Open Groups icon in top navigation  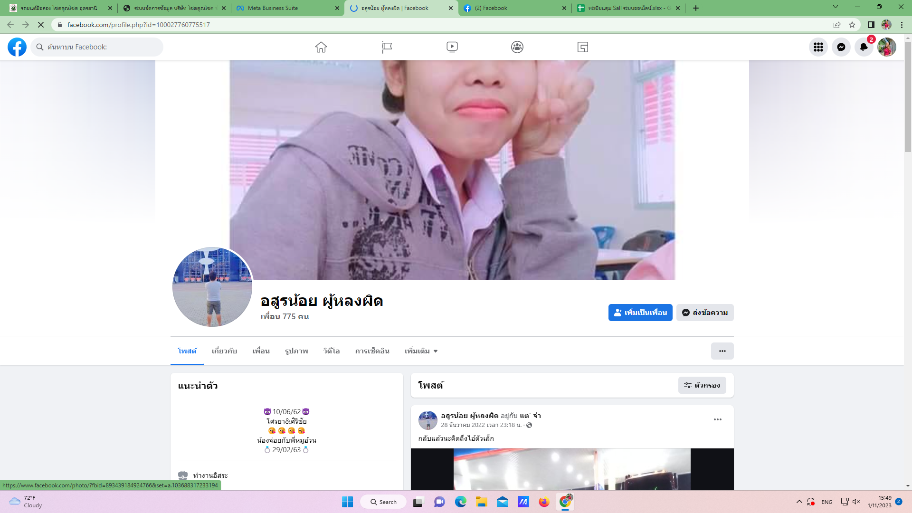[517, 47]
